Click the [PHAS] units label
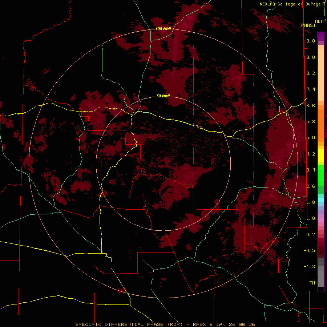 [307, 25]
